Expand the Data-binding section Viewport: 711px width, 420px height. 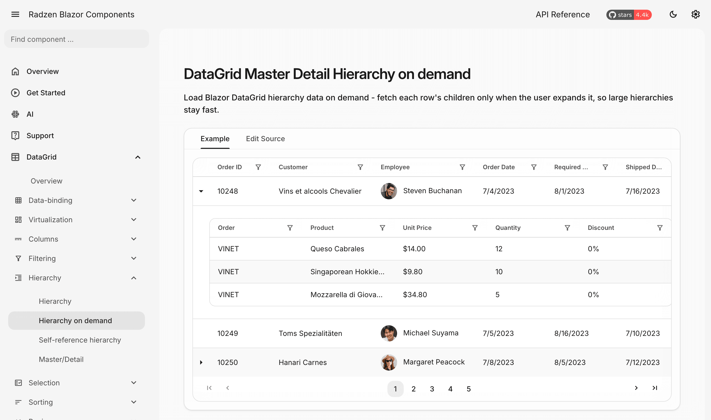point(134,200)
